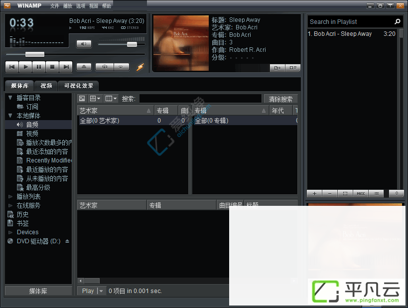Image resolution: width=408 pixels, height=308 pixels.
Task: Click the playlist Manage list button
Action: [x=376, y=193]
